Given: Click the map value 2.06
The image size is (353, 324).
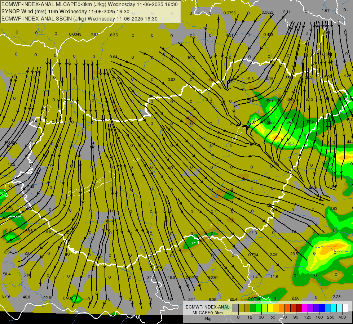Looking at the screenshot, I should [x=274, y=254].
